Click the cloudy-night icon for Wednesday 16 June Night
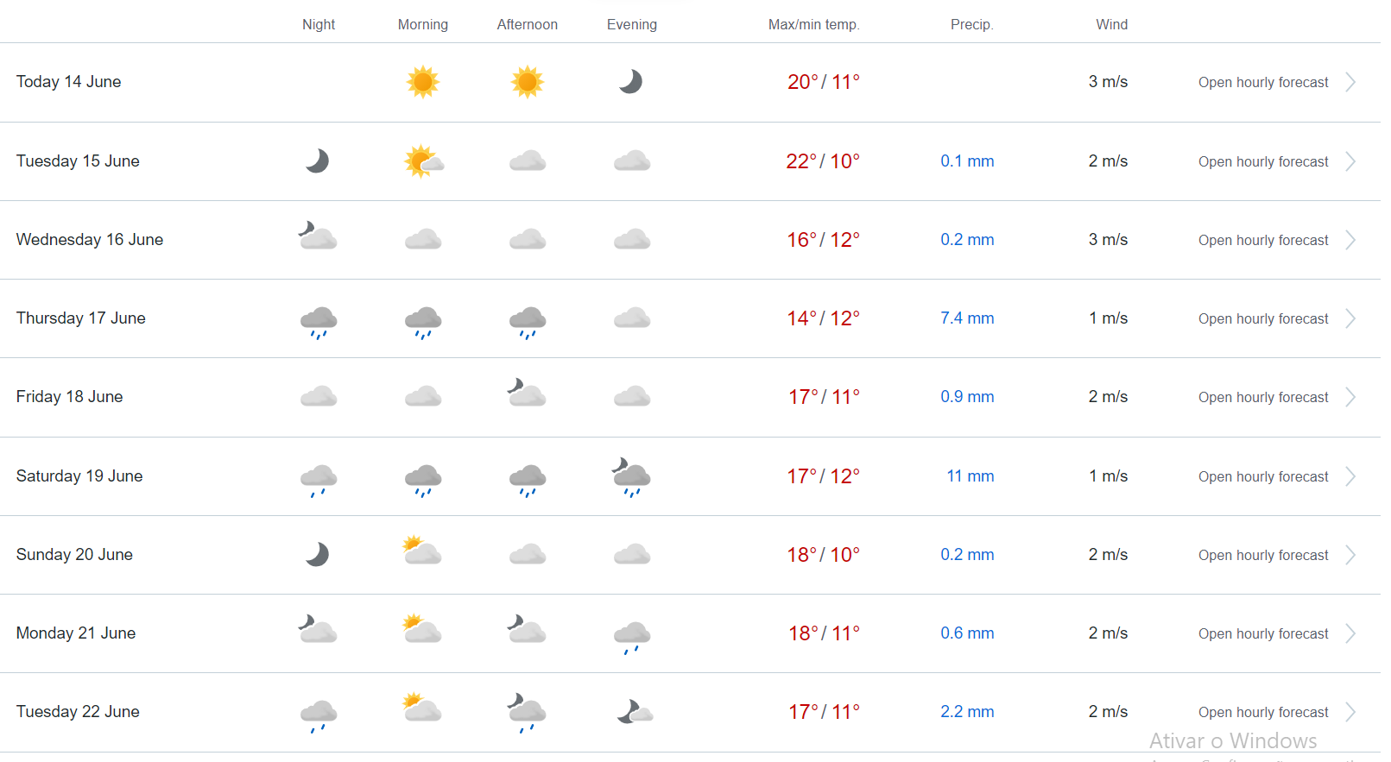 [318, 236]
